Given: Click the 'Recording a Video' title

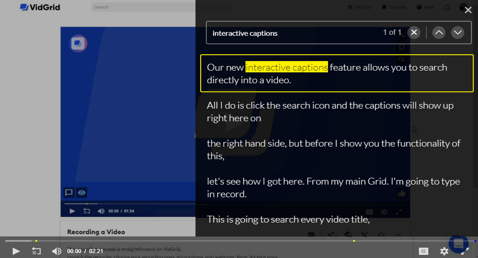Looking at the screenshot, I should (x=96, y=232).
